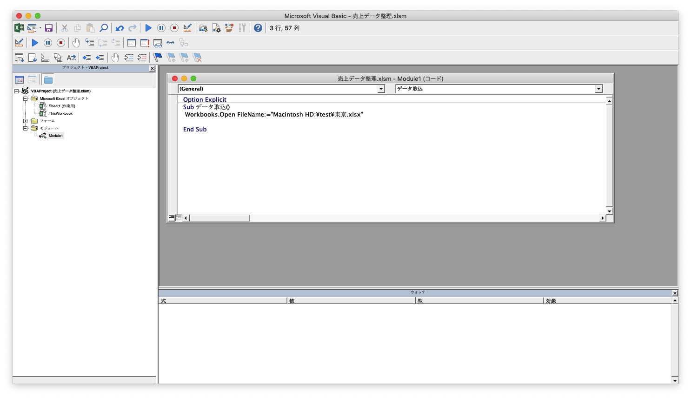
Task: Click the Quick Info icon
Action: point(45,58)
